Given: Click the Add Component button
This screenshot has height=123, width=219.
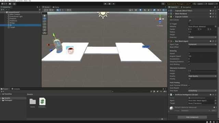Looking at the screenshot, I should pos(192,117).
